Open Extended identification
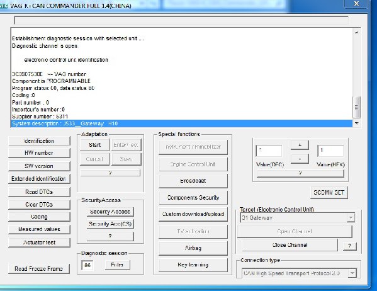377x291 pixels. (x=39, y=179)
